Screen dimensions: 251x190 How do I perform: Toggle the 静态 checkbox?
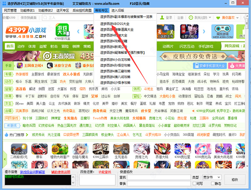(213, 183)
